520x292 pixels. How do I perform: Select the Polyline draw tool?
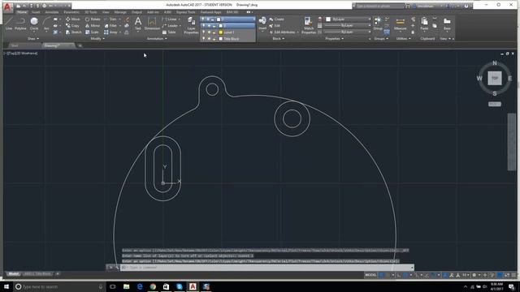[x=20, y=24]
